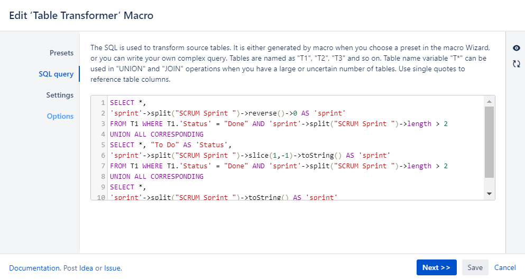The image size is (525, 279).
Task: Click the Cancel link
Action: point(505,267)
